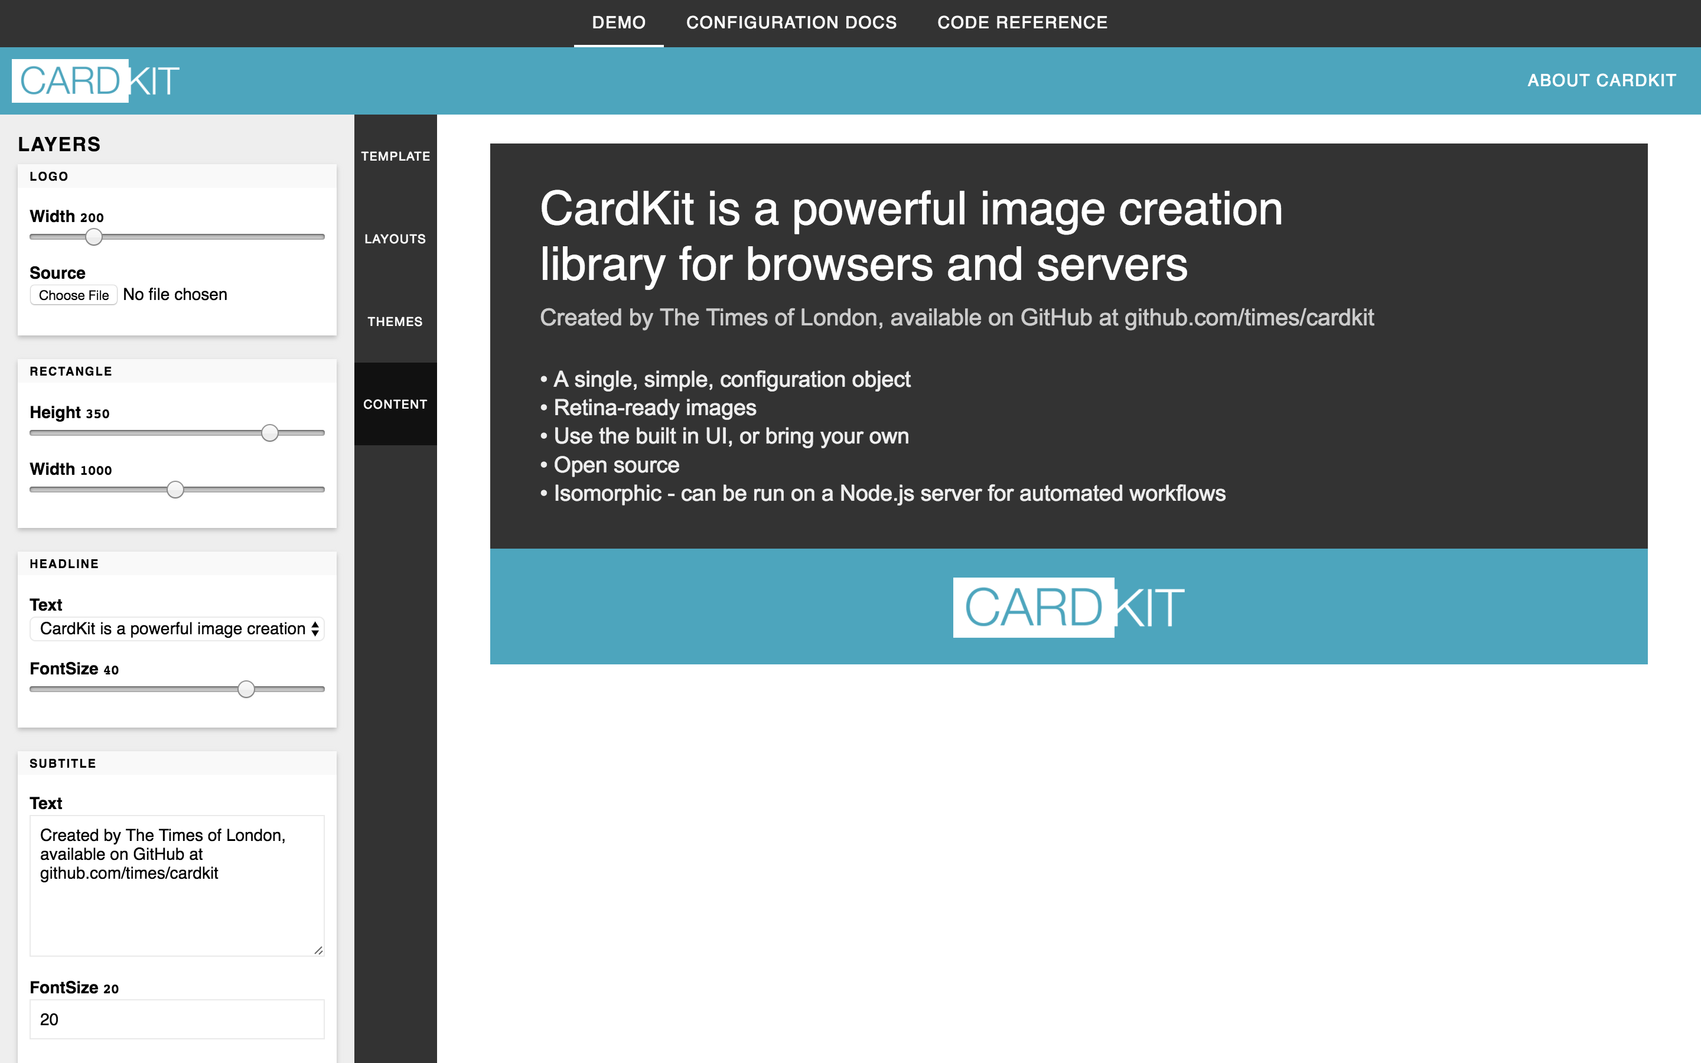The width and height of the screenshot is (1701, 1063).
Task: Open the LAYOUTS panel
Action: 395,239
